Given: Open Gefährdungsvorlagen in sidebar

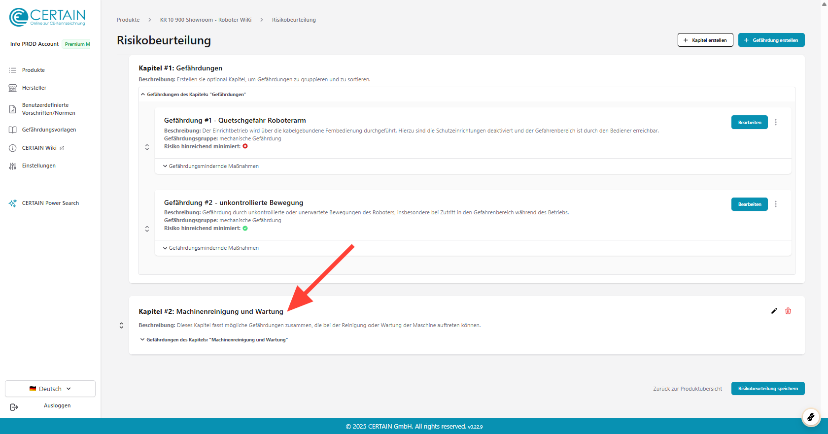Looking at the screenshot, I should click(x=49, y=130).
